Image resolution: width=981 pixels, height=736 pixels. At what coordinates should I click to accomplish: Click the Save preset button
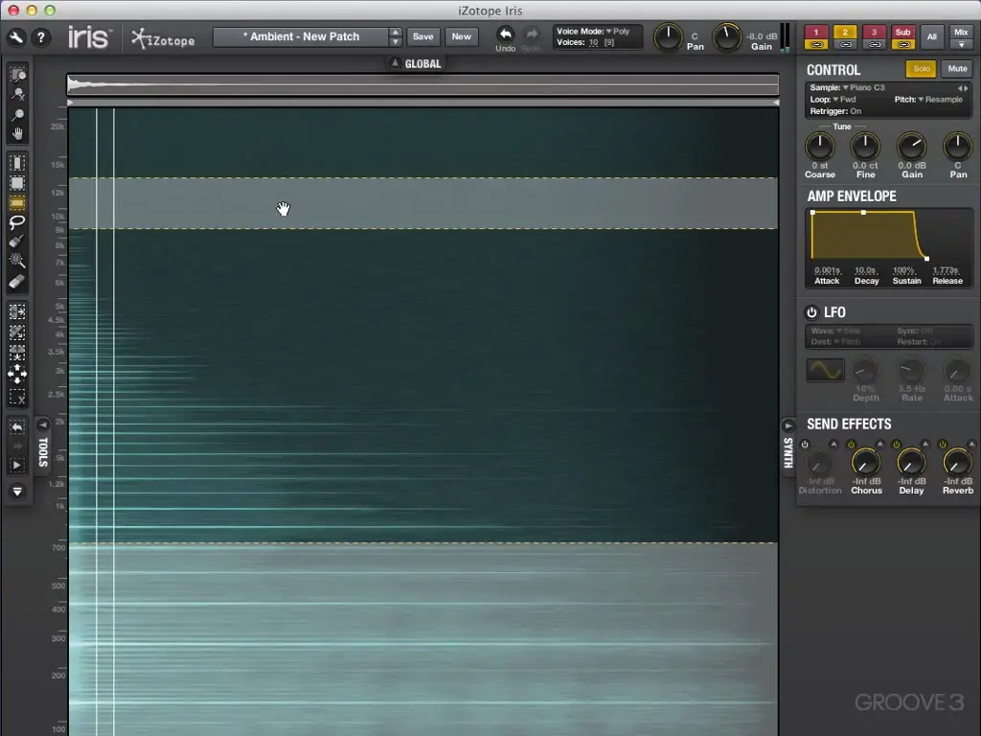point(422,37)
